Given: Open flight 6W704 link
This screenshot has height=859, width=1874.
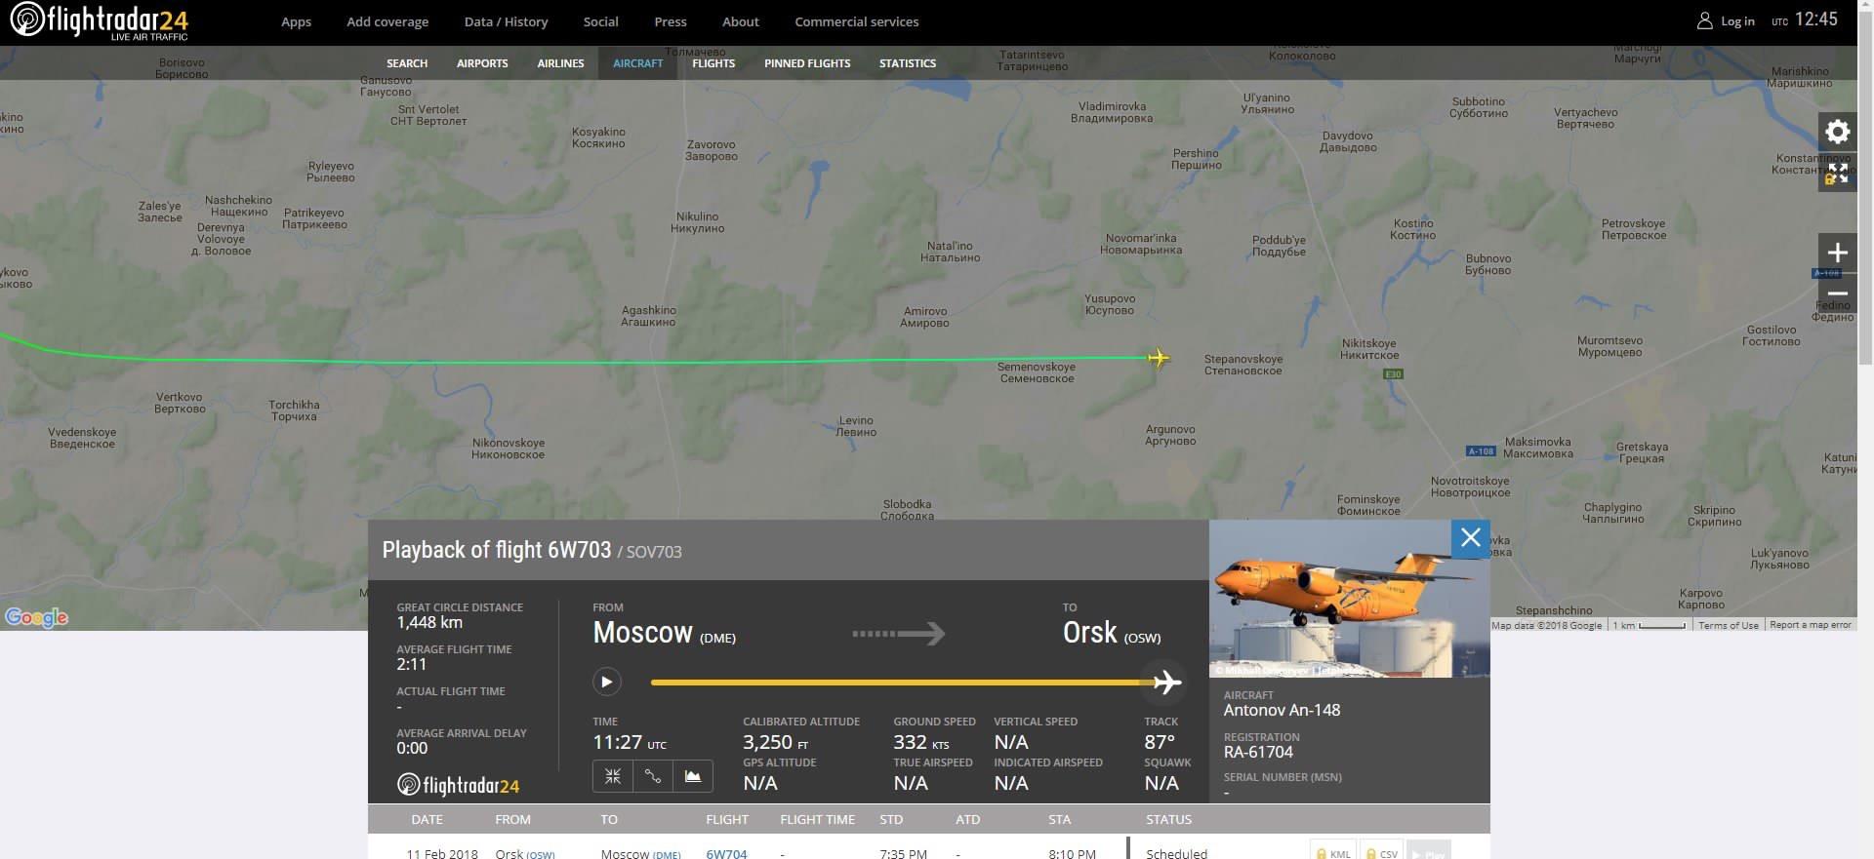Looking at the screenshot, I should coord(726,853).
